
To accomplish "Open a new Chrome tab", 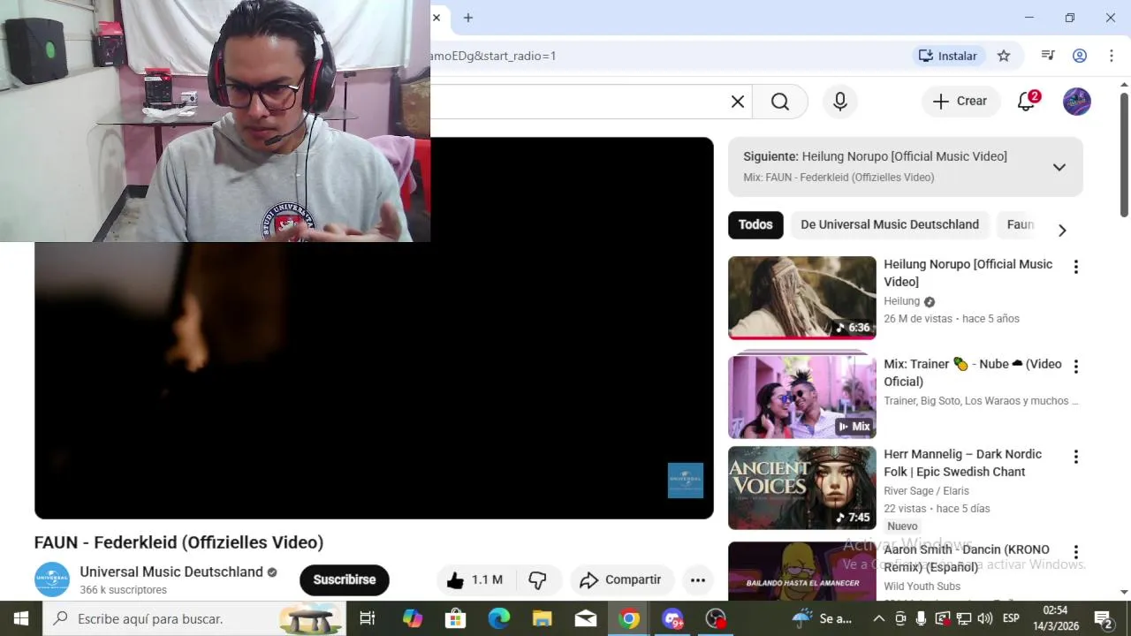I will pos(468,18).
